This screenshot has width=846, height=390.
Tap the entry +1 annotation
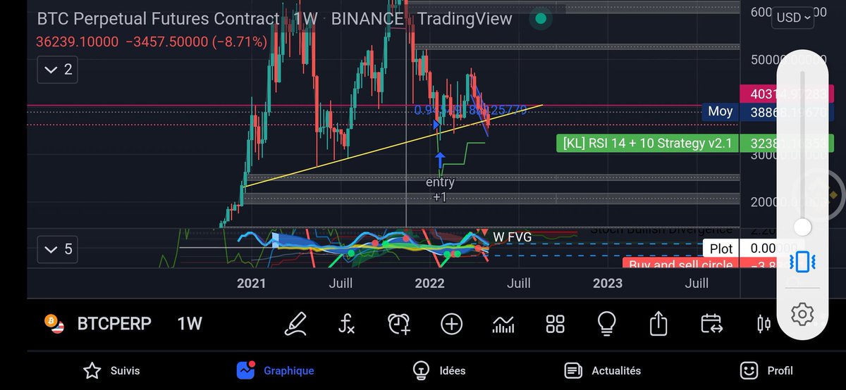[x=440, y=189]
